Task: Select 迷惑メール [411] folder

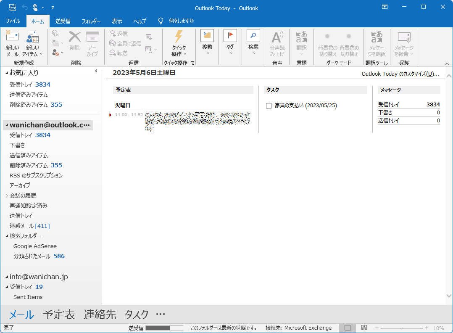Action: (29, 226)
